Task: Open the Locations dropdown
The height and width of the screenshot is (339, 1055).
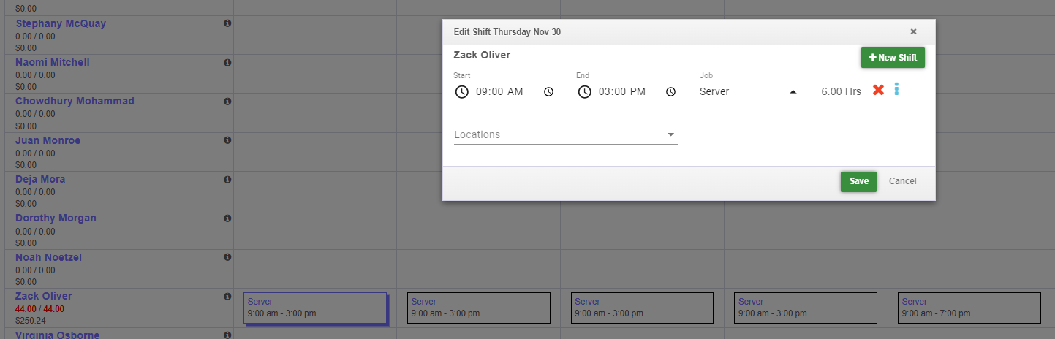Action: coord(566,134)
